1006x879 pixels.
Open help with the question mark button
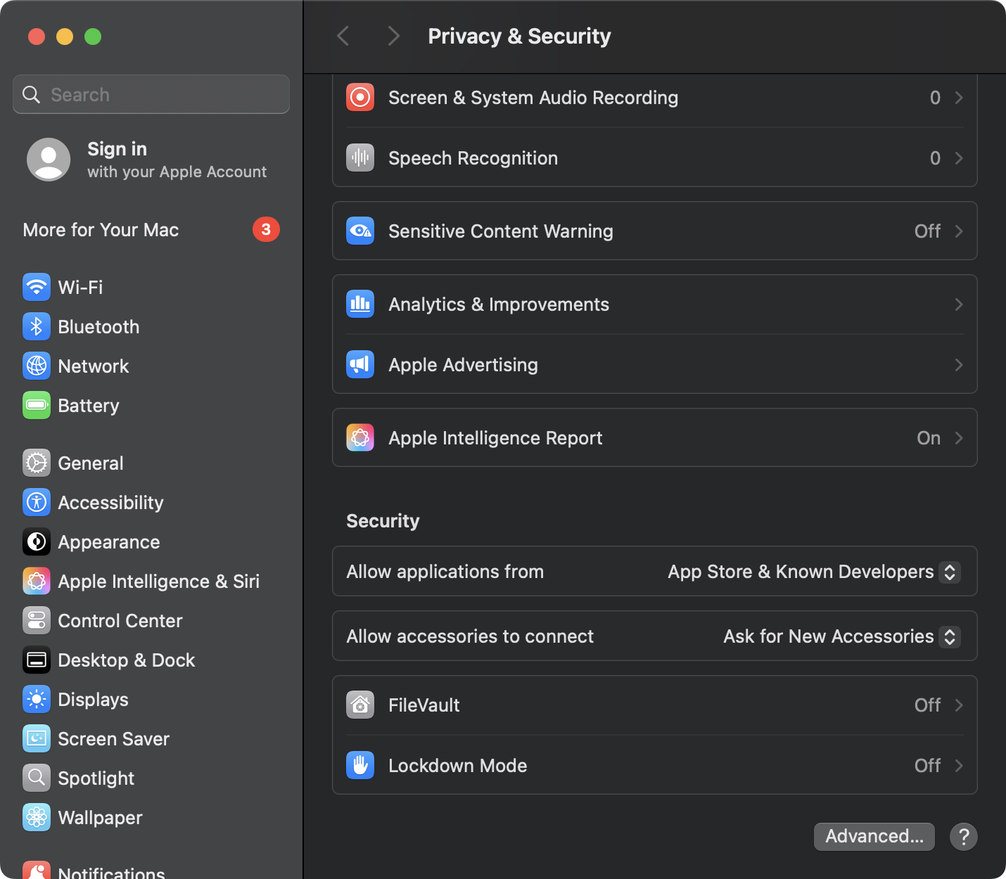coord(964,837)
